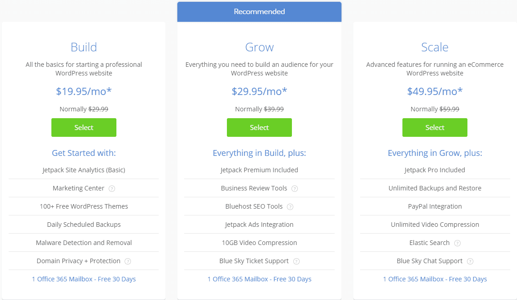Click Normally $39.99 strikethrough text

(259, 109)
